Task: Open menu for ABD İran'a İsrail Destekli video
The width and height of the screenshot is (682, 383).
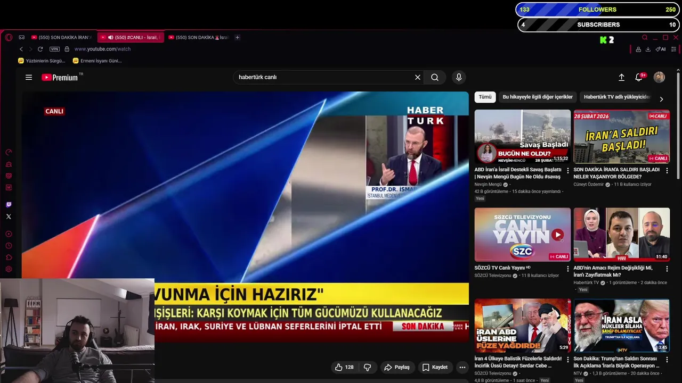Action: 568,171
